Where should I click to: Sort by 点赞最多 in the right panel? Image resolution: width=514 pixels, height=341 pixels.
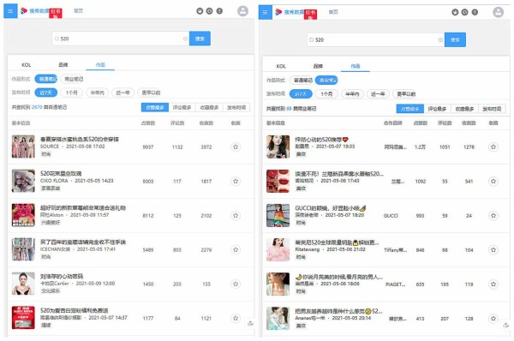tap(410, 109)
